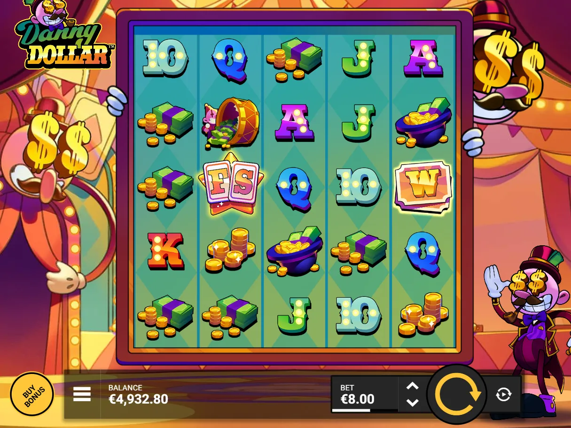Image resolution: width=571 pixels, height=428 pixels.
Task: Click the circular spin button
Action: click(457, 395)
